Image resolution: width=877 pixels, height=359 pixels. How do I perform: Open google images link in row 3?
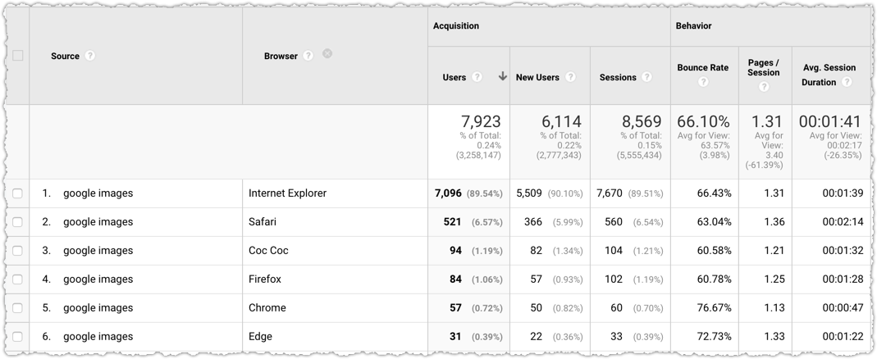[98, 251]
